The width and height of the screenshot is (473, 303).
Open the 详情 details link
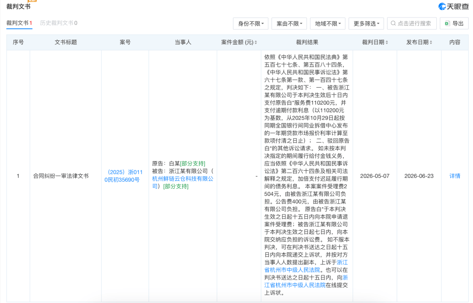tap(455, 176)
